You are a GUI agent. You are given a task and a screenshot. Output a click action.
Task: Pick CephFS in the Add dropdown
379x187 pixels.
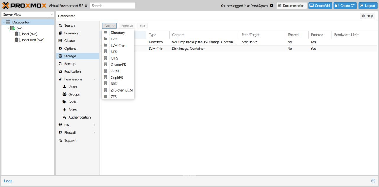click(117, 77)
